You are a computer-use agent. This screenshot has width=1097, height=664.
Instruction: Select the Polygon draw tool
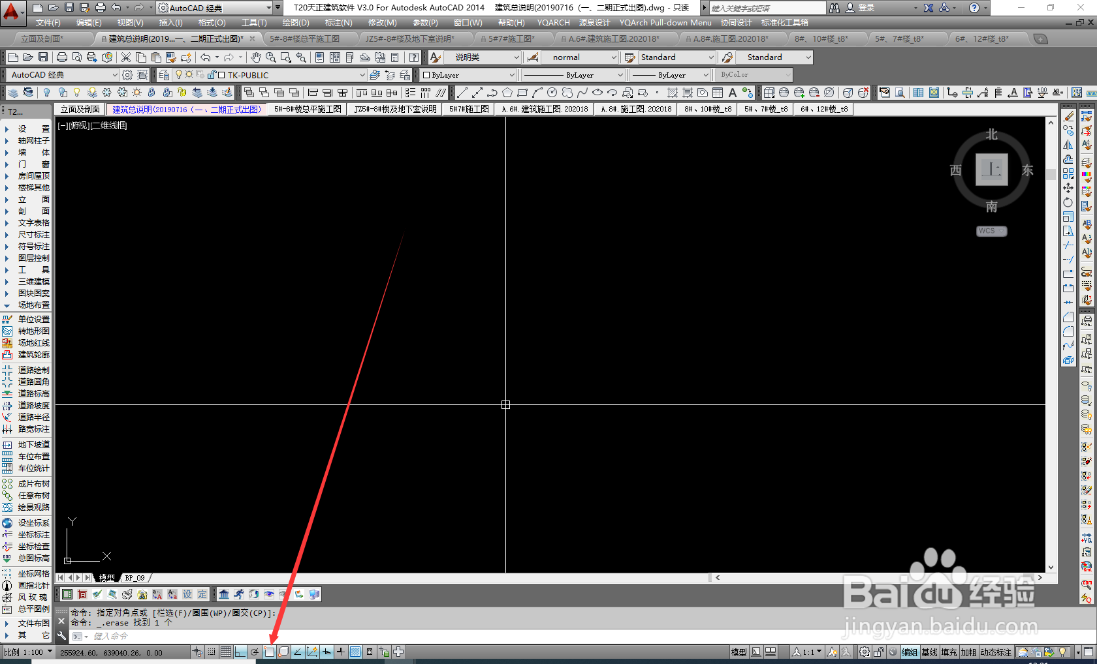[507, 93]
